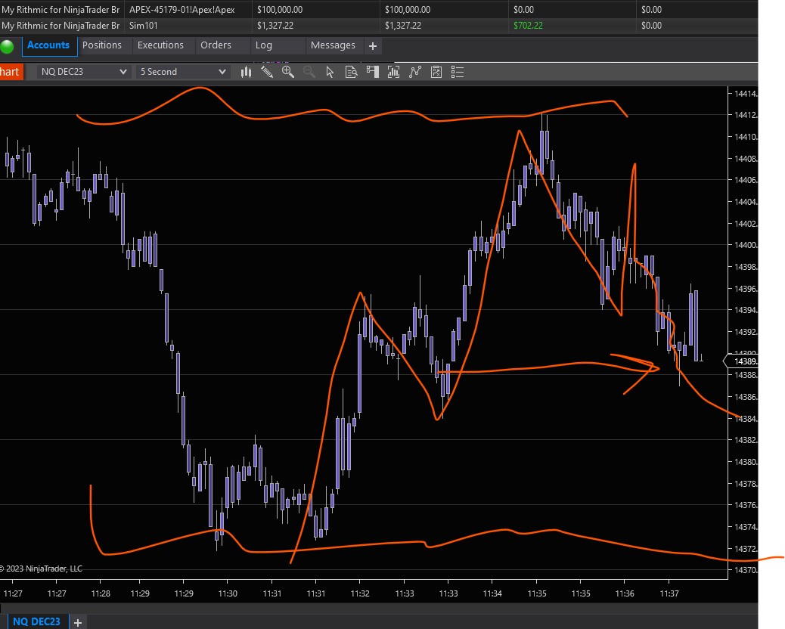Switch to the Executions tab

[160, 45]
